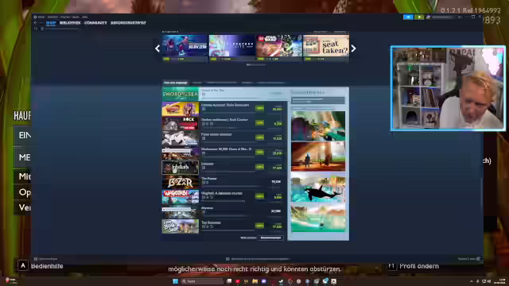
Task: Click the plus icon to add a game
Action: [x=36, y=259]
